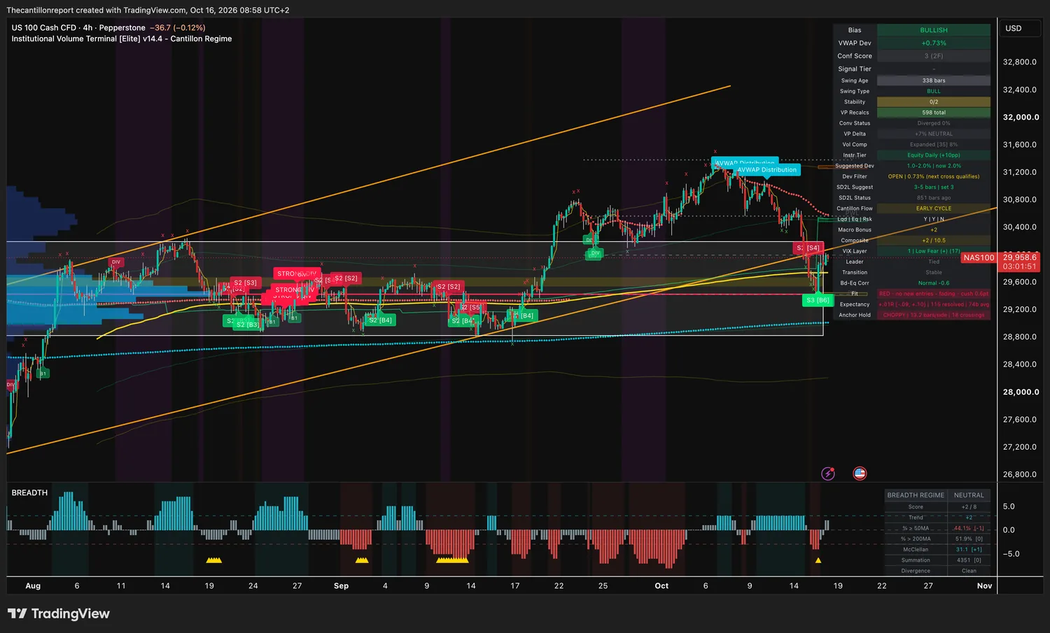Click the NEUTRAL breadth regime cell
Screen dimensions: 1050x633
969,495
